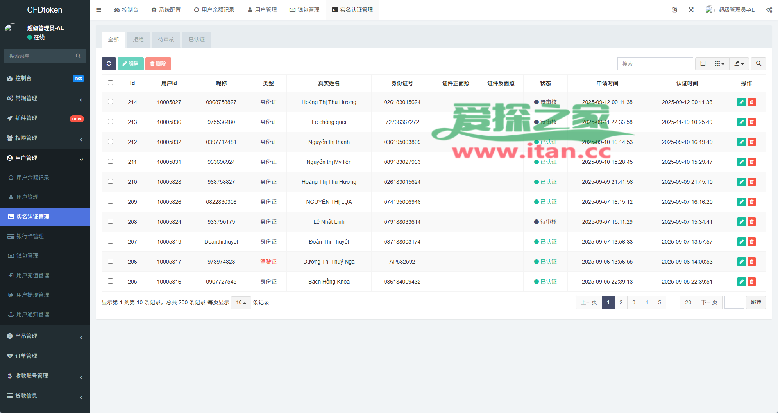Click the table 搜索 input field
Image resolution: width=778 pixels, height=413 pixels.
tap(655, 64)
